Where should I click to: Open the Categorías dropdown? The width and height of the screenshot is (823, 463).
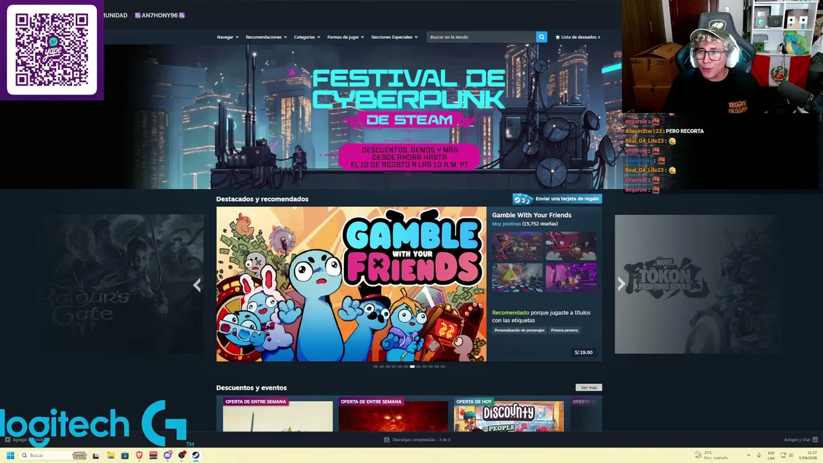click(x=307, y=37)
